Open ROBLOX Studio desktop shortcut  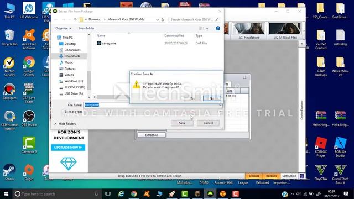pos(340,147)
